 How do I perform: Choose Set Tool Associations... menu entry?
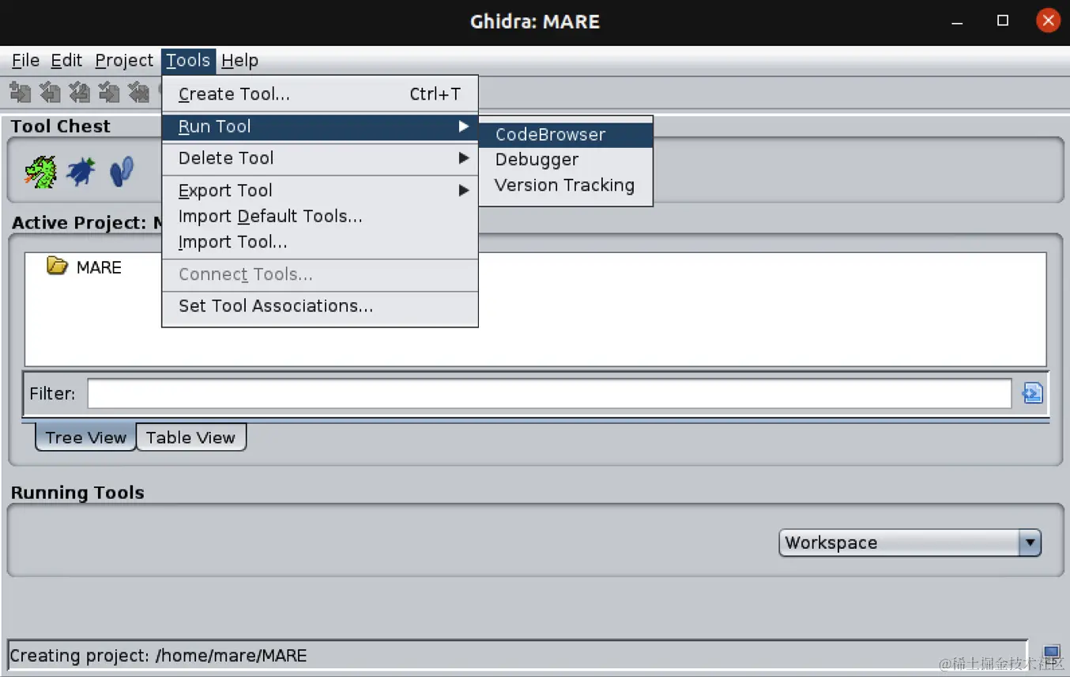coord(320,306)
